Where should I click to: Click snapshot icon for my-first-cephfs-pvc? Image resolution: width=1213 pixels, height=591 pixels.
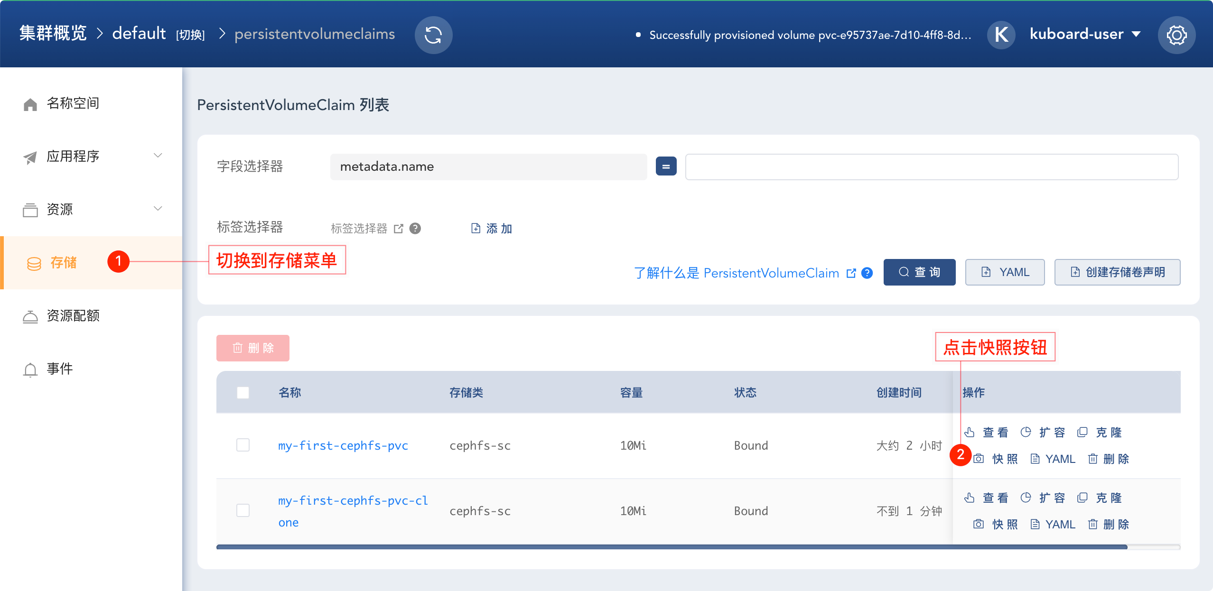979,459
